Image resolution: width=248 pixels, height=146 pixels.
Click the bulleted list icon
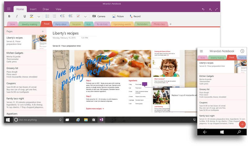tap(47, 16)
